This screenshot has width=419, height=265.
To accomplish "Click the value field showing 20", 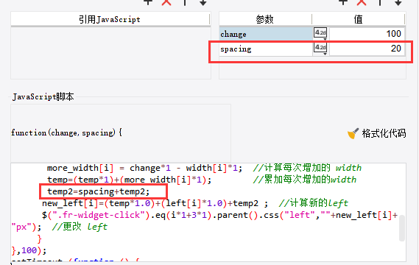I will [x=367, y=49].
